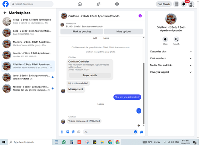Image resolution: width=199 pixels, height=145 pixels.
Task: Open the Facebook logo home link
Action: [x=6, y=4]
